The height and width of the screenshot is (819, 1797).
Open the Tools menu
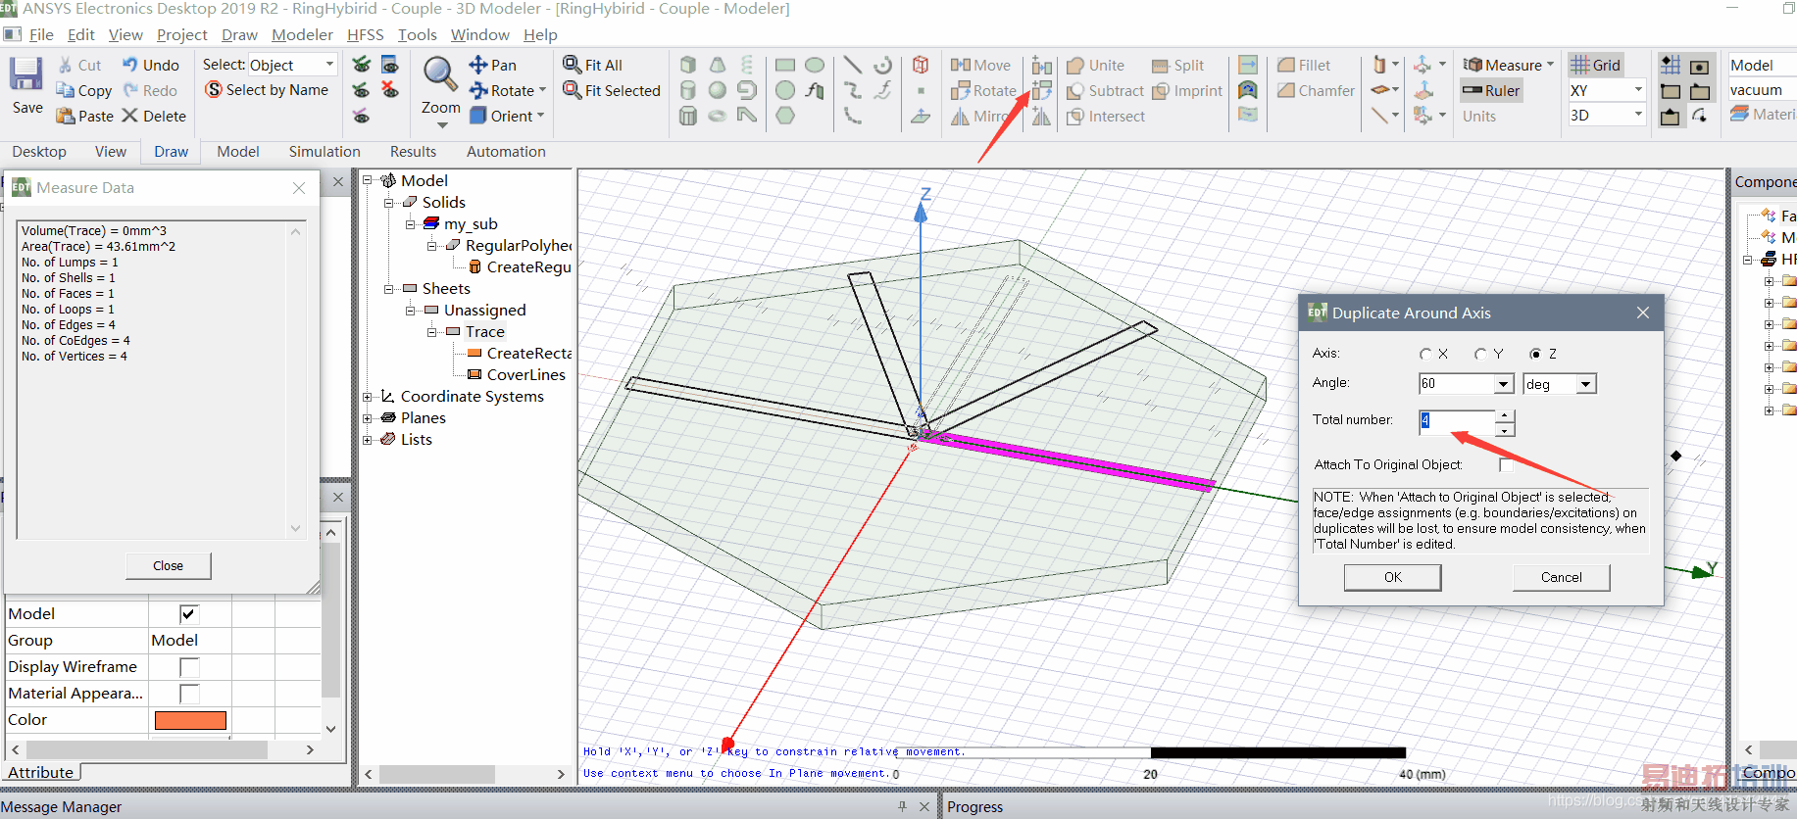coord(417,35)
